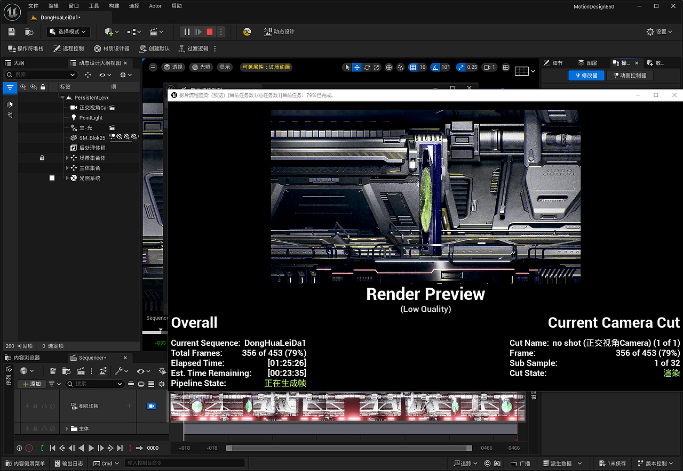Stop the simulation with the red square

[210, 32]
